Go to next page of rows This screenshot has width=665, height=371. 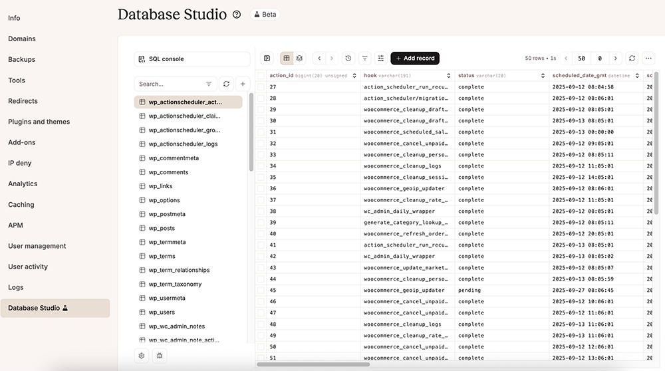[615, 58]
